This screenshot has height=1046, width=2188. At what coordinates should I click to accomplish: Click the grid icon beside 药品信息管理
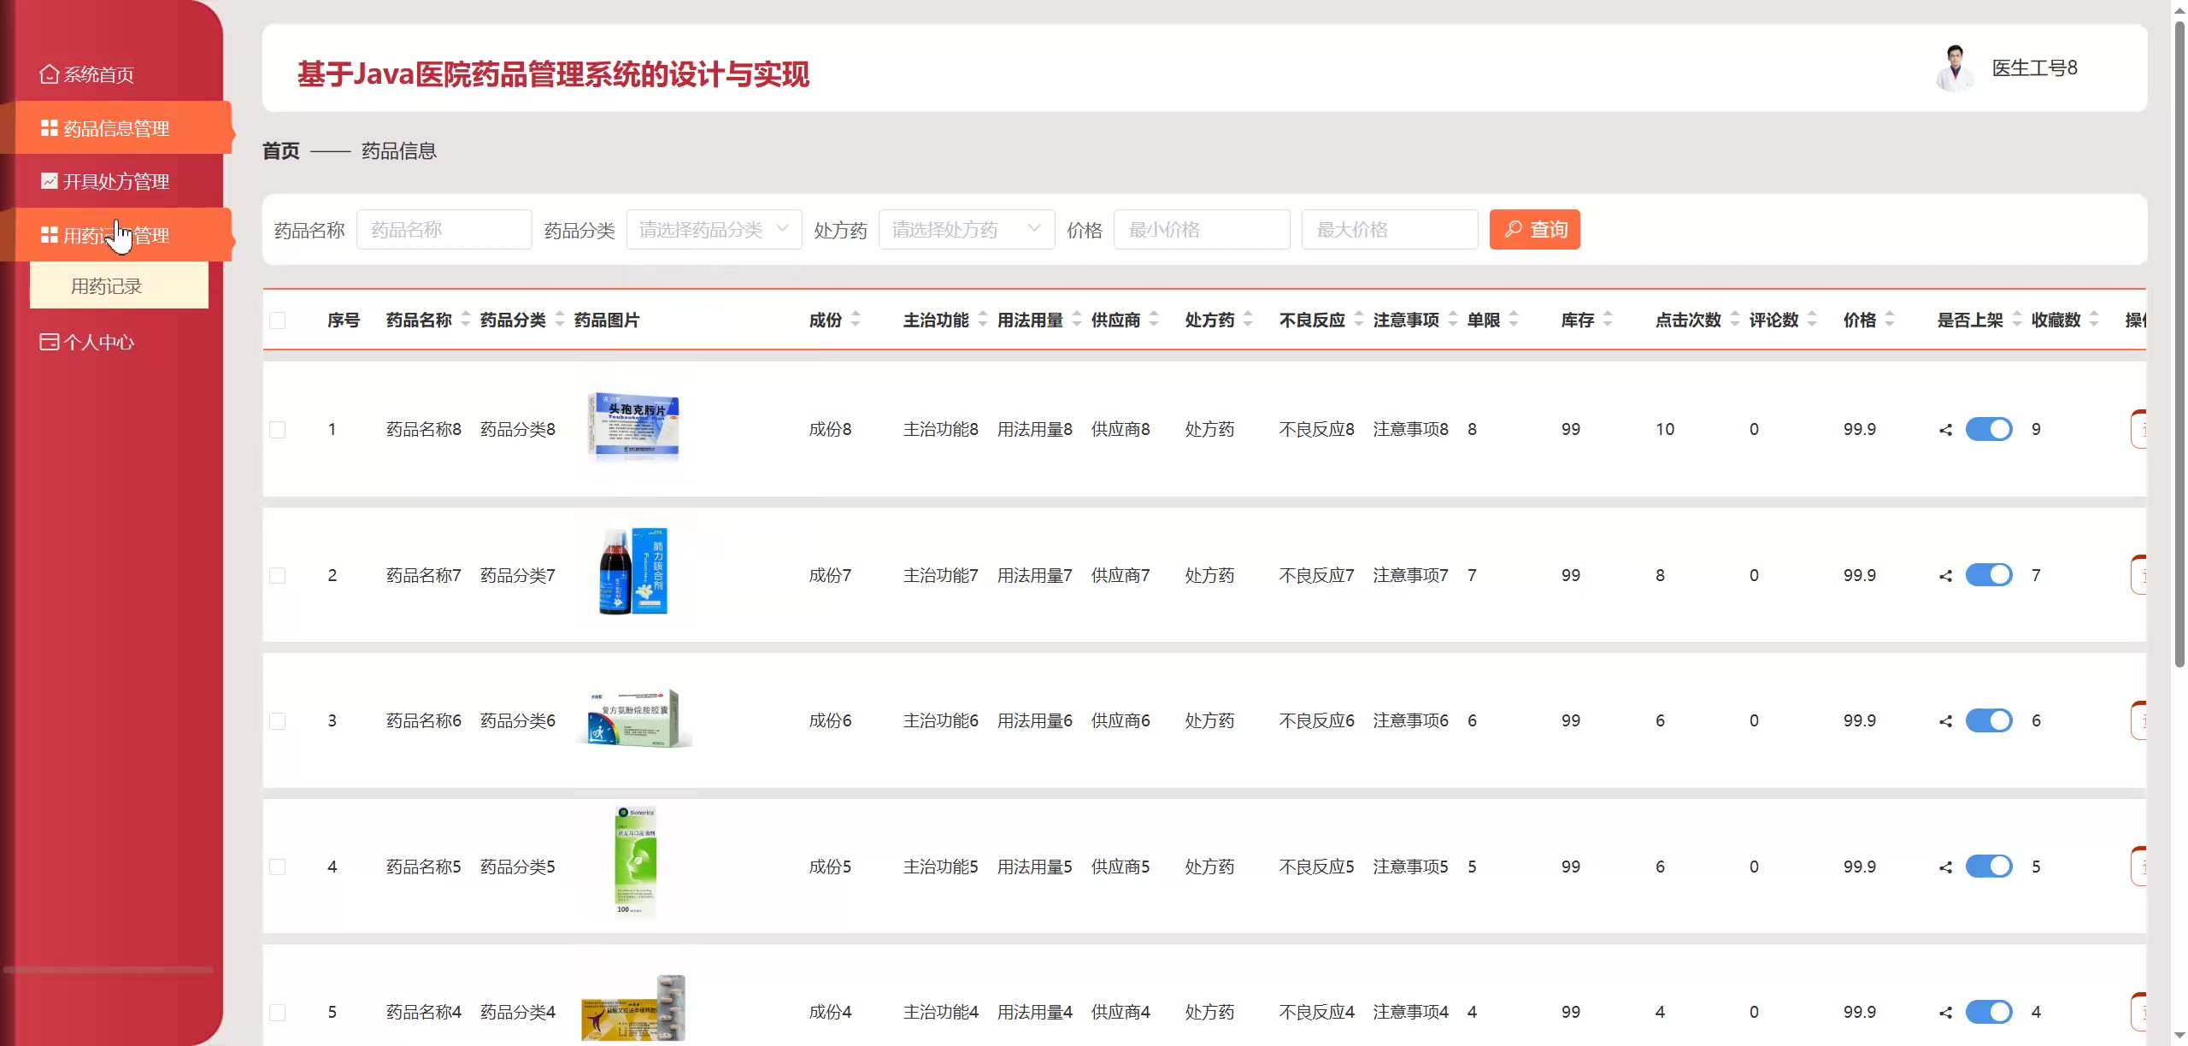pos(49,128)
